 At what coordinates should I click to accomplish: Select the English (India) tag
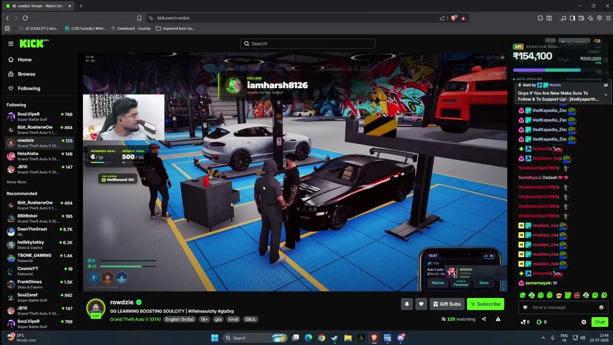(180, 320)
